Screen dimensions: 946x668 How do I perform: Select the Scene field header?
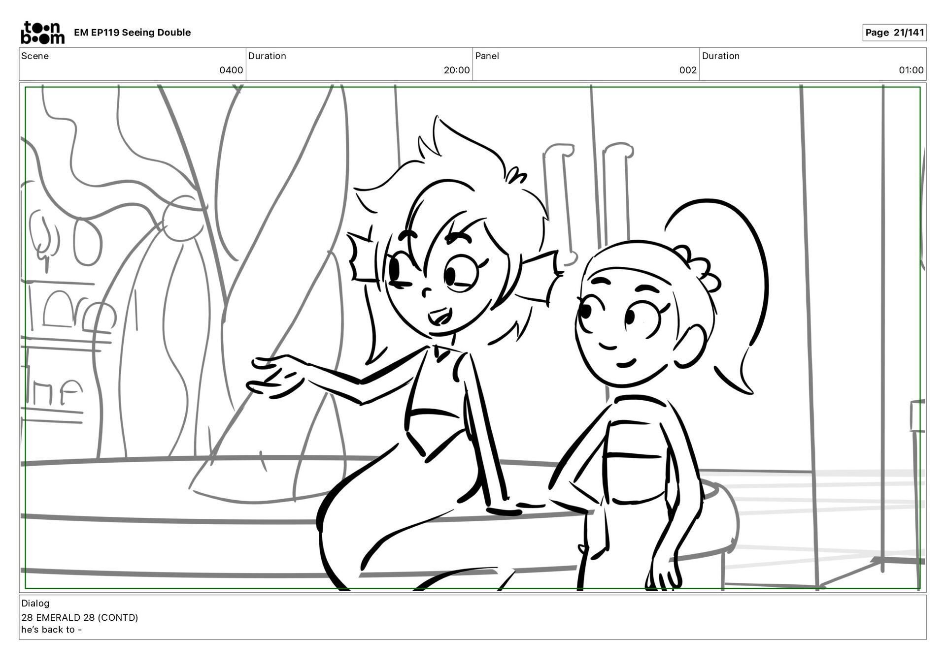point(35,56)
